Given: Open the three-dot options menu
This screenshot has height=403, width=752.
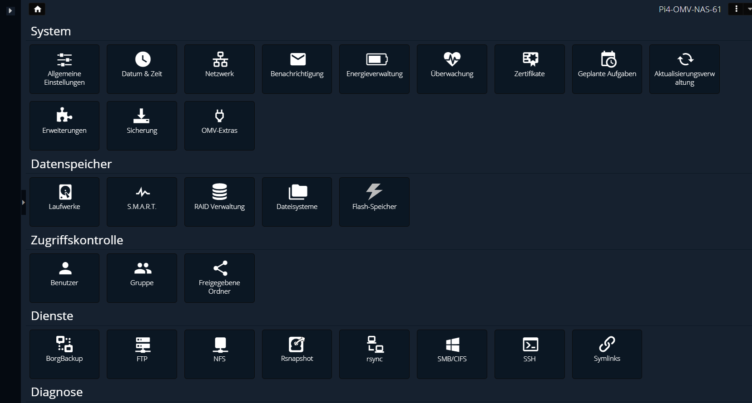Looking at the screenshot, I should tap(736, 9).
